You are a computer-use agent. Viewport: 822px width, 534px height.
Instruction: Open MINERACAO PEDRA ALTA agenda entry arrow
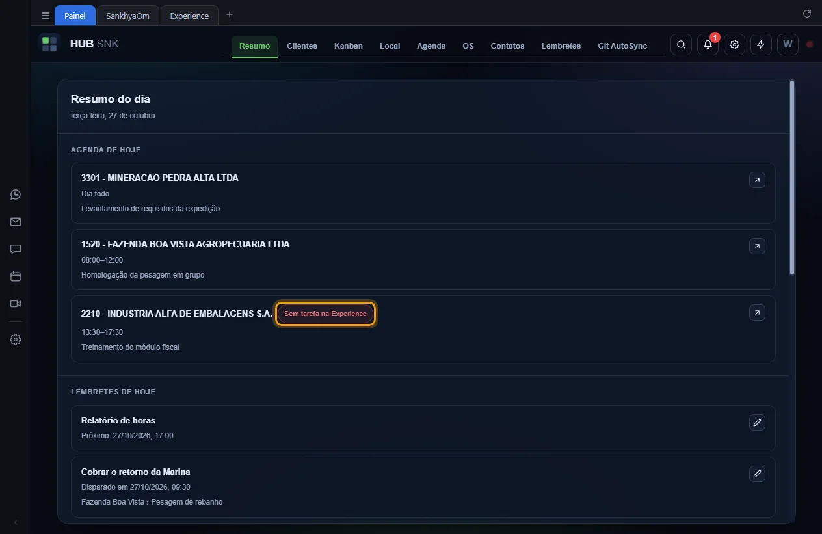757,180
